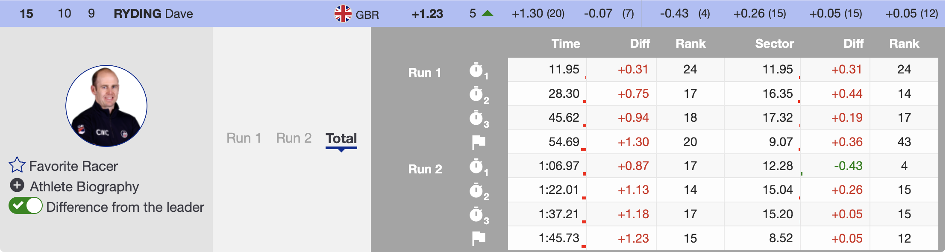Click Run 1 first intermediate stopwatch icon
Image resolution: width=946 pixels, height=252 pixels.
pos(476,70)
